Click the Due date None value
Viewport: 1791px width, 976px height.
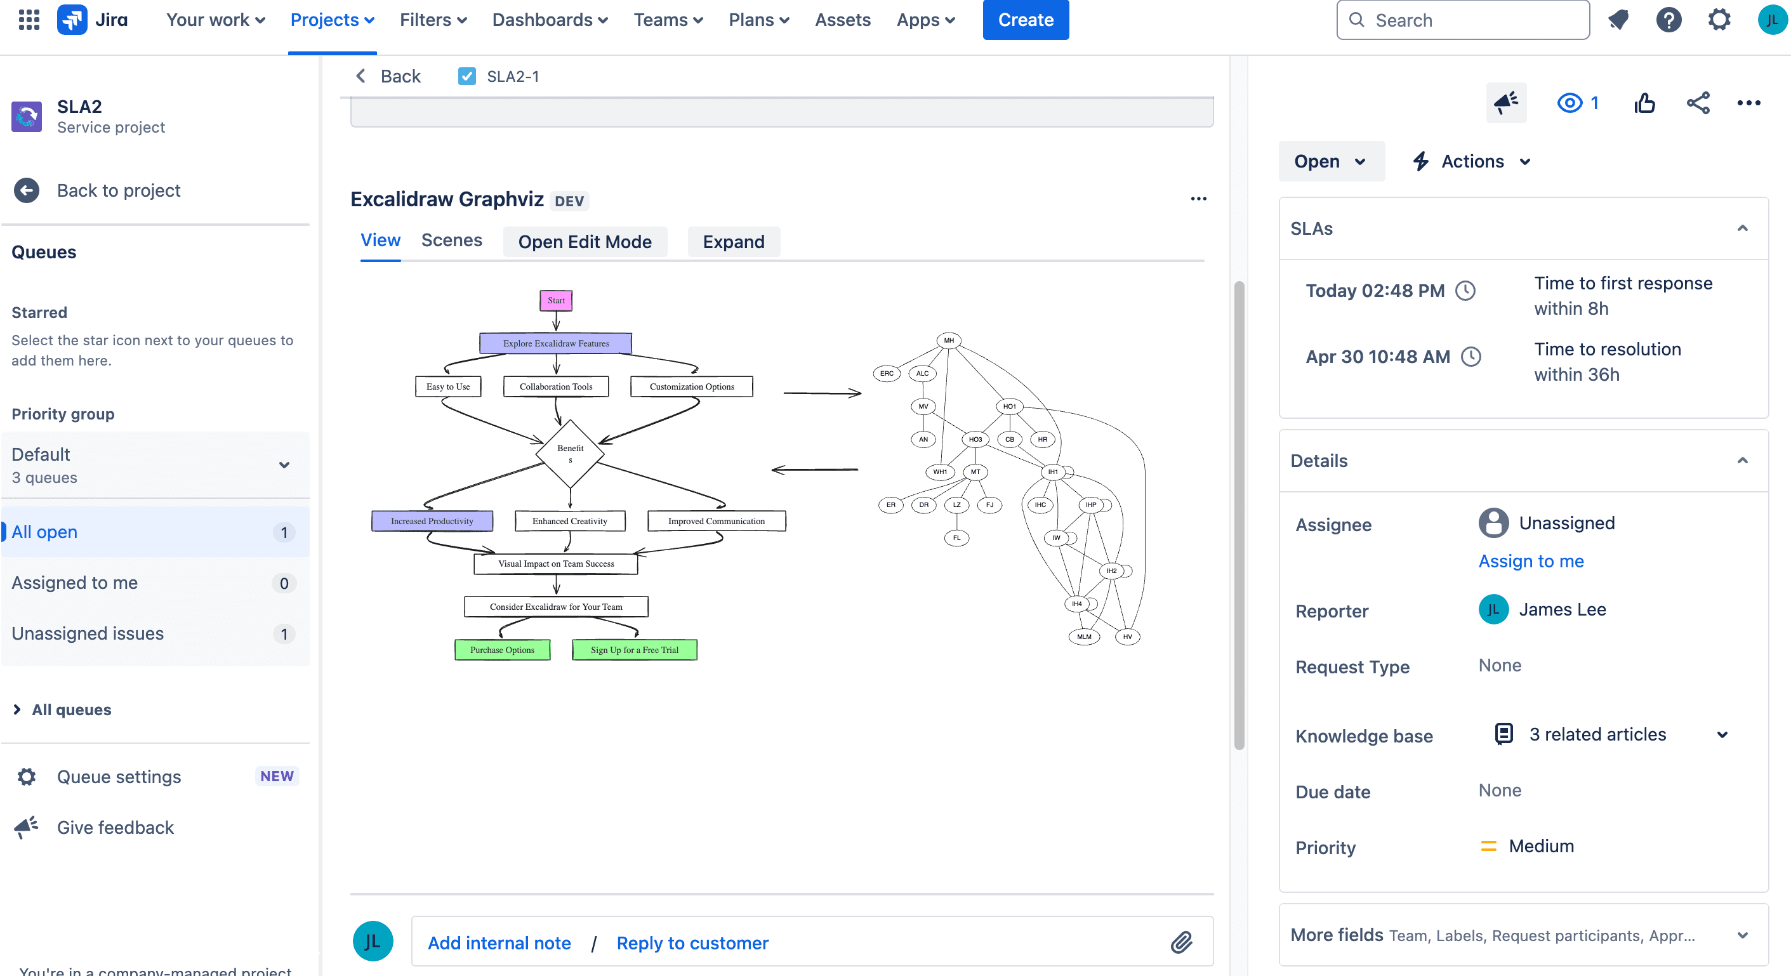(1500, 791)
